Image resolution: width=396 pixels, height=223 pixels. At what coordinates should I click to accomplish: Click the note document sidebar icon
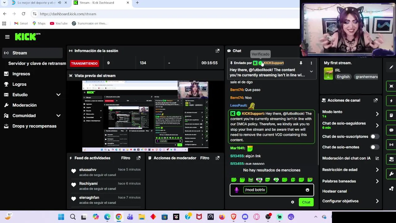click(x=391, y=115)
